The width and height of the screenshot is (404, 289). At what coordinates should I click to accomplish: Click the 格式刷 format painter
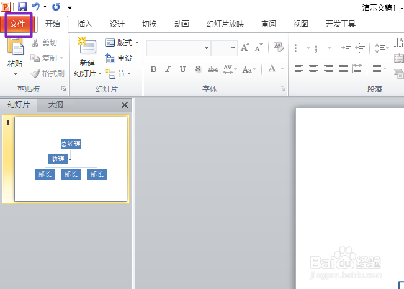(47, 74)
